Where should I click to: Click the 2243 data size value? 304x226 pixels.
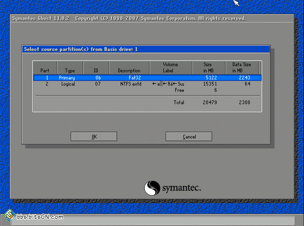(x=245, y=78)
